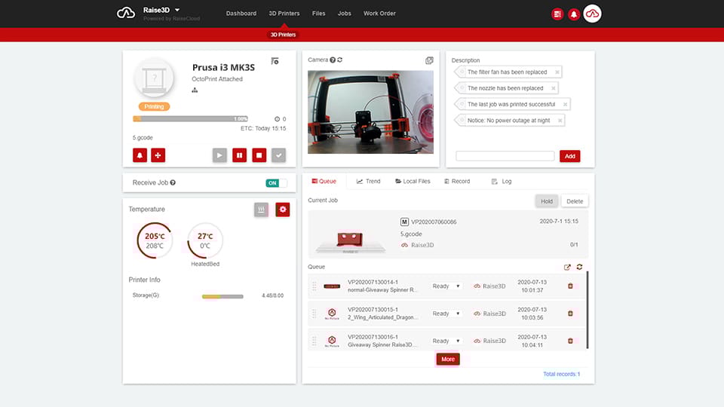Open Ready dropdown for VP202007130014-1
Image resolution: width=724 pixels, height=407 pixels.
[446, 286]
